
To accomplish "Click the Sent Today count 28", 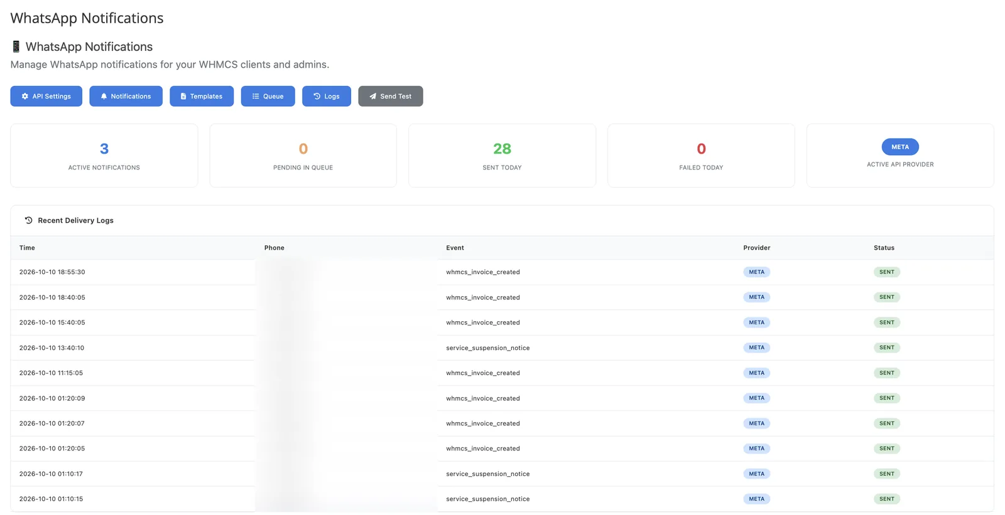I will coord(502,149).
